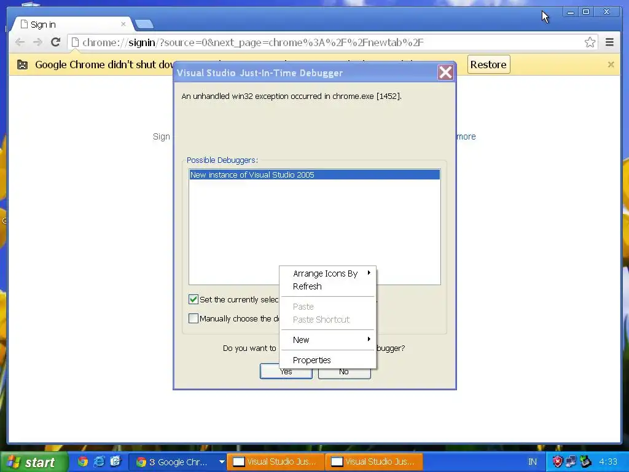Click the sad folder icon in infobar

pyautogui.click(x=23, y=65)
